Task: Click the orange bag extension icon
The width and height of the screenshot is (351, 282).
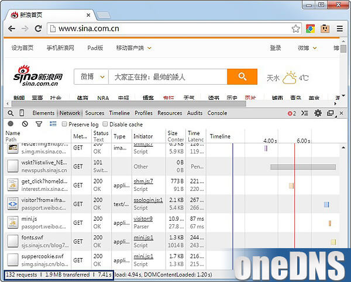Action: coord(325,29)
